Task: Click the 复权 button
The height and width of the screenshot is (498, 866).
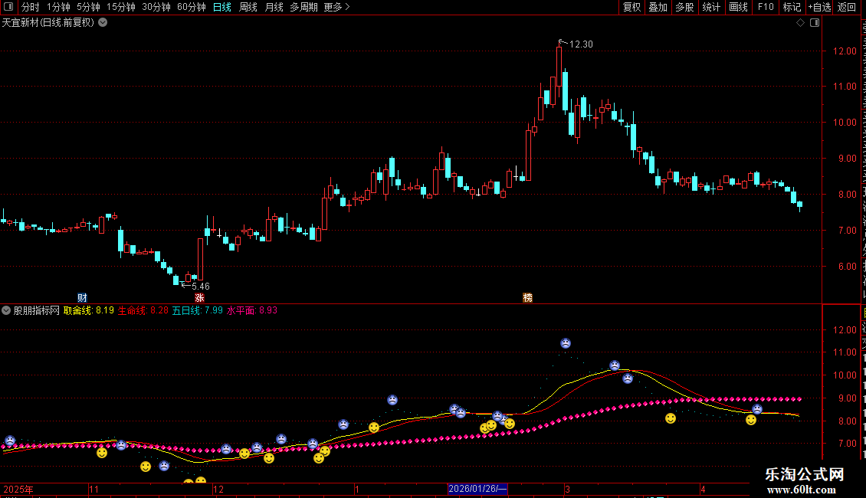Action: (x=631, y=7)
